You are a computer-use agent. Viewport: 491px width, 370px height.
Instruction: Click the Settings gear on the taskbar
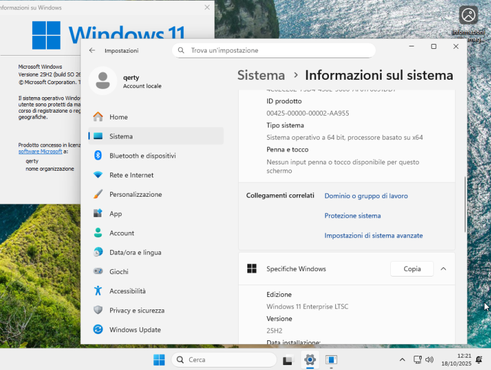(310, 359)
